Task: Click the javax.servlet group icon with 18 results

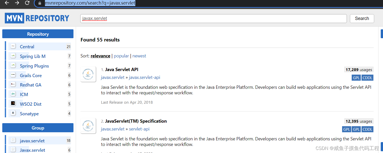Action: (13, 140)
